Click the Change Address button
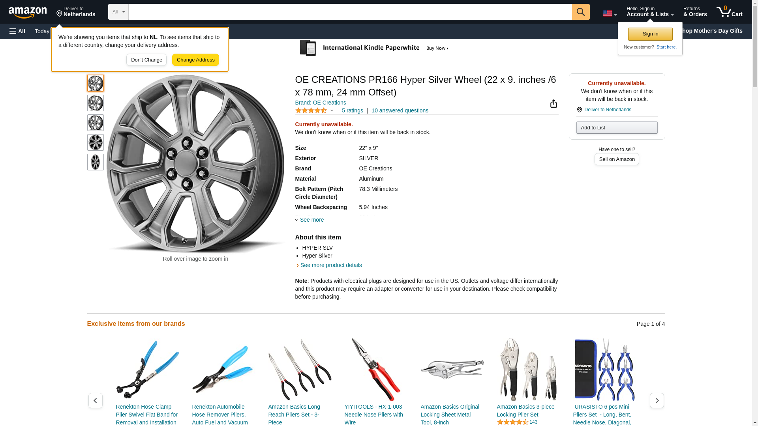The width and height of the screenshot is (758, 426). 195,60
